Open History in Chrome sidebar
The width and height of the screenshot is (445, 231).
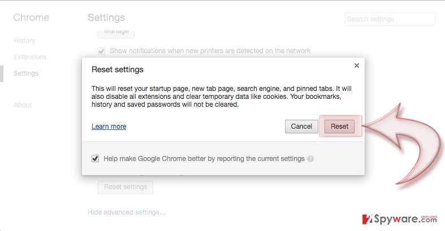(24, 41)
